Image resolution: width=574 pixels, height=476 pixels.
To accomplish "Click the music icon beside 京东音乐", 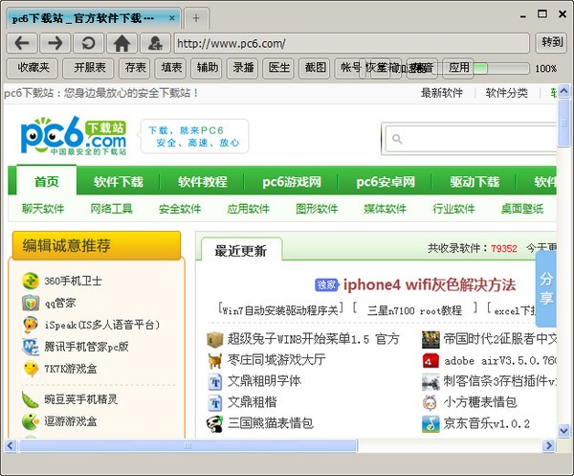I will (x=430, y=424).
